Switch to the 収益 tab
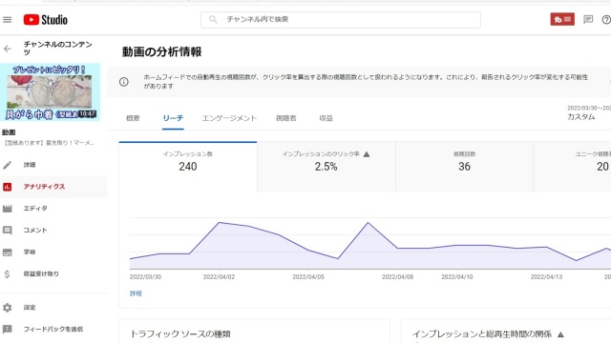 (x=327, y=118)
